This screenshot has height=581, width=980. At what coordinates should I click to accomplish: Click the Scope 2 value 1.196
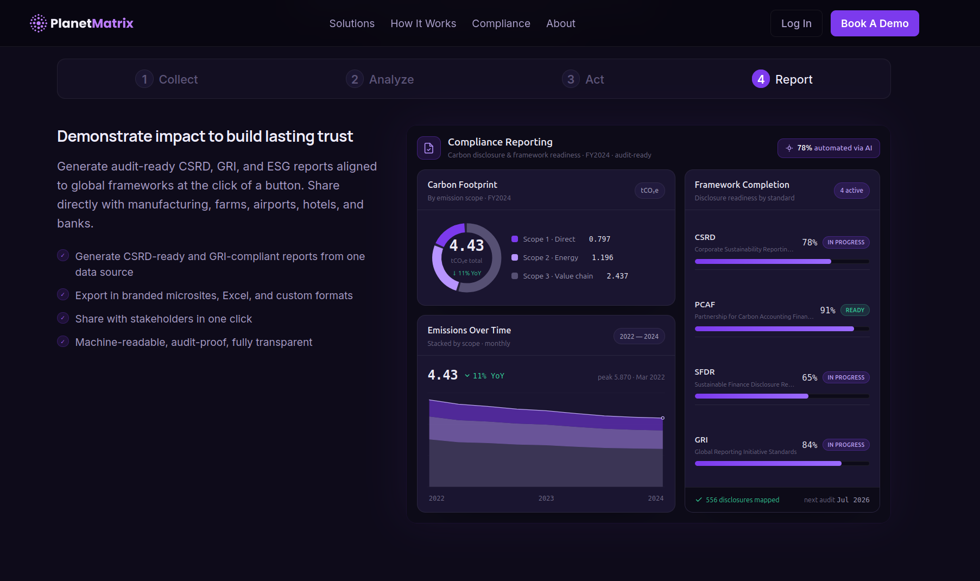602,258
